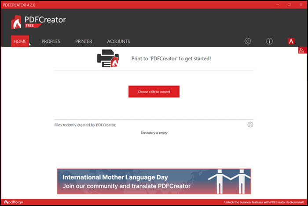Switch to the HOME tab
308x206 pixels.
(x=20, y=41)
